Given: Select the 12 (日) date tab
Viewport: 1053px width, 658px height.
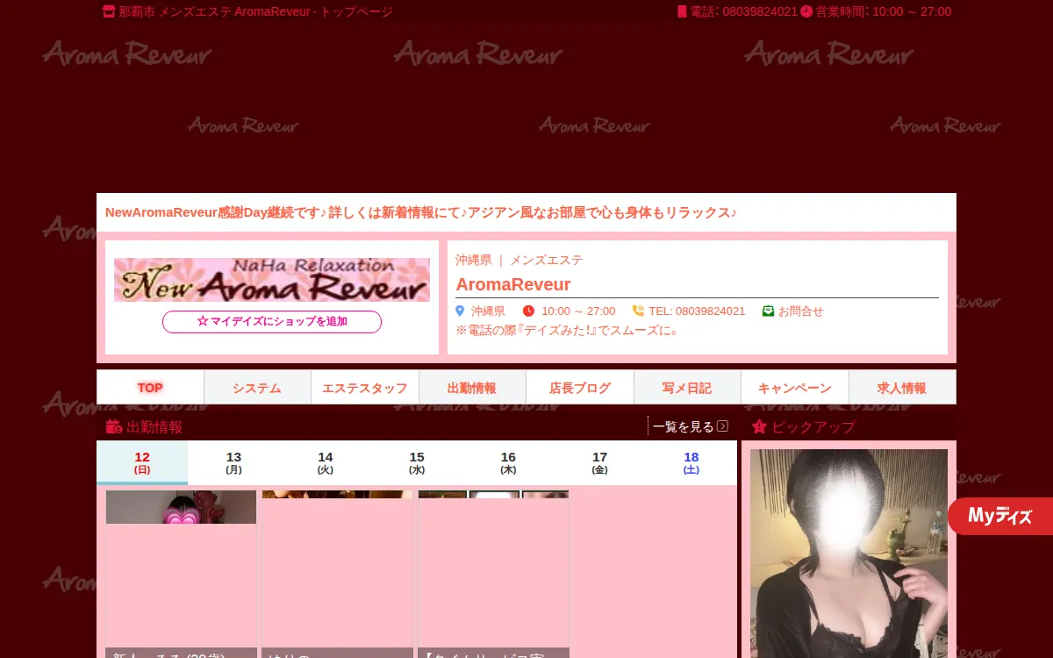Looking at the screenshot, I should (x=142, y=462).
